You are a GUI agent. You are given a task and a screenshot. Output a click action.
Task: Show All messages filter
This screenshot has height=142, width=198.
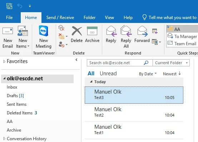tap(91, 74)
